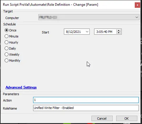Viewport: 142px width, 124px height.
Task: Expand the Computer target dropdown
Action: (x=137, y=17)
